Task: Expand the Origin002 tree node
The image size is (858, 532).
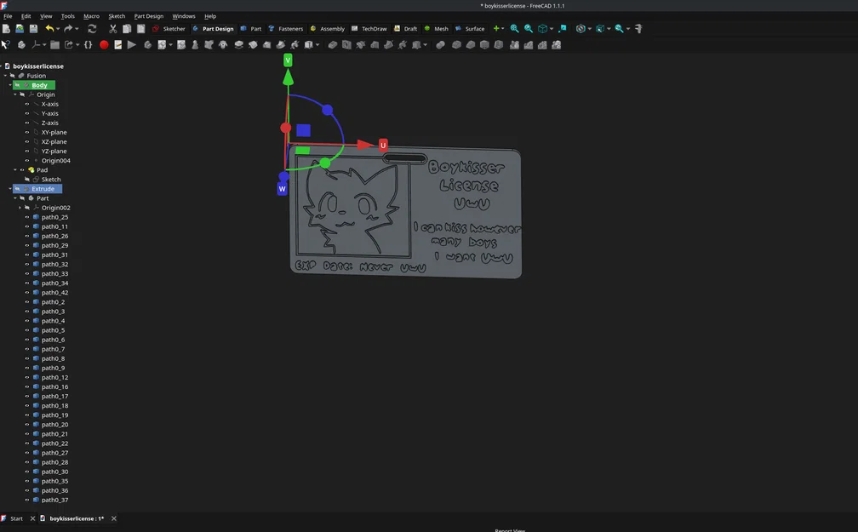Action: [x=20, y=208]
